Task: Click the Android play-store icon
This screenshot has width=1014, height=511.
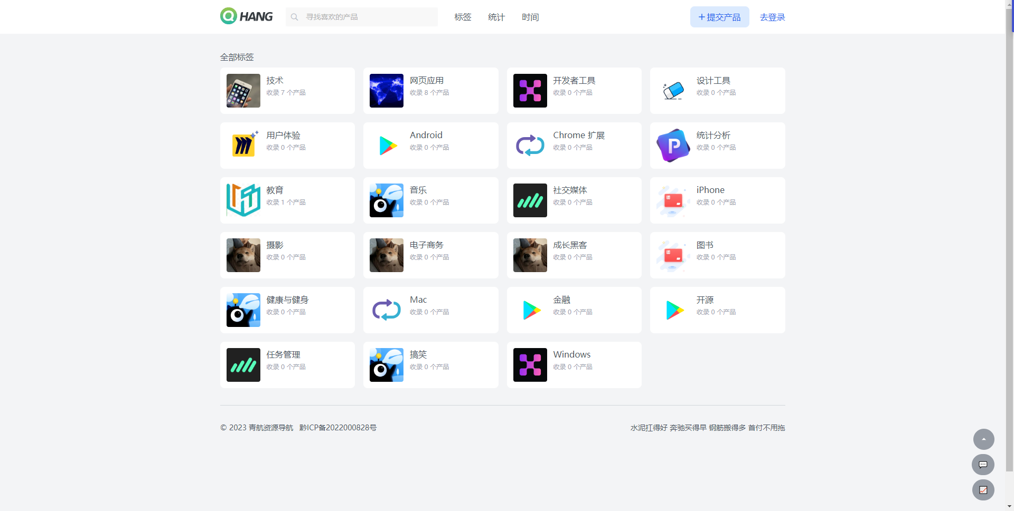Action: [x=387, y=146]
